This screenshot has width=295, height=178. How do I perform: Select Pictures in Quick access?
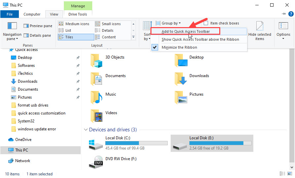25,97
